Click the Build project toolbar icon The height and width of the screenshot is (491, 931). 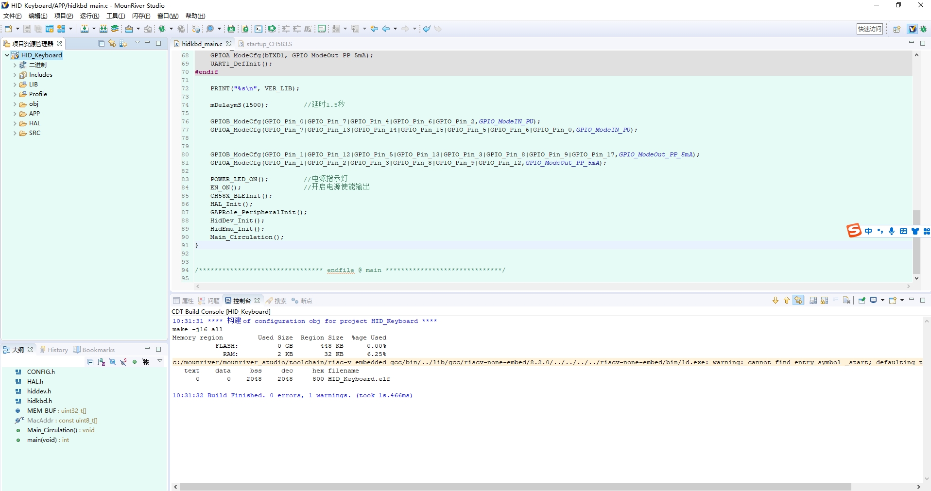[x=85, y=29]
